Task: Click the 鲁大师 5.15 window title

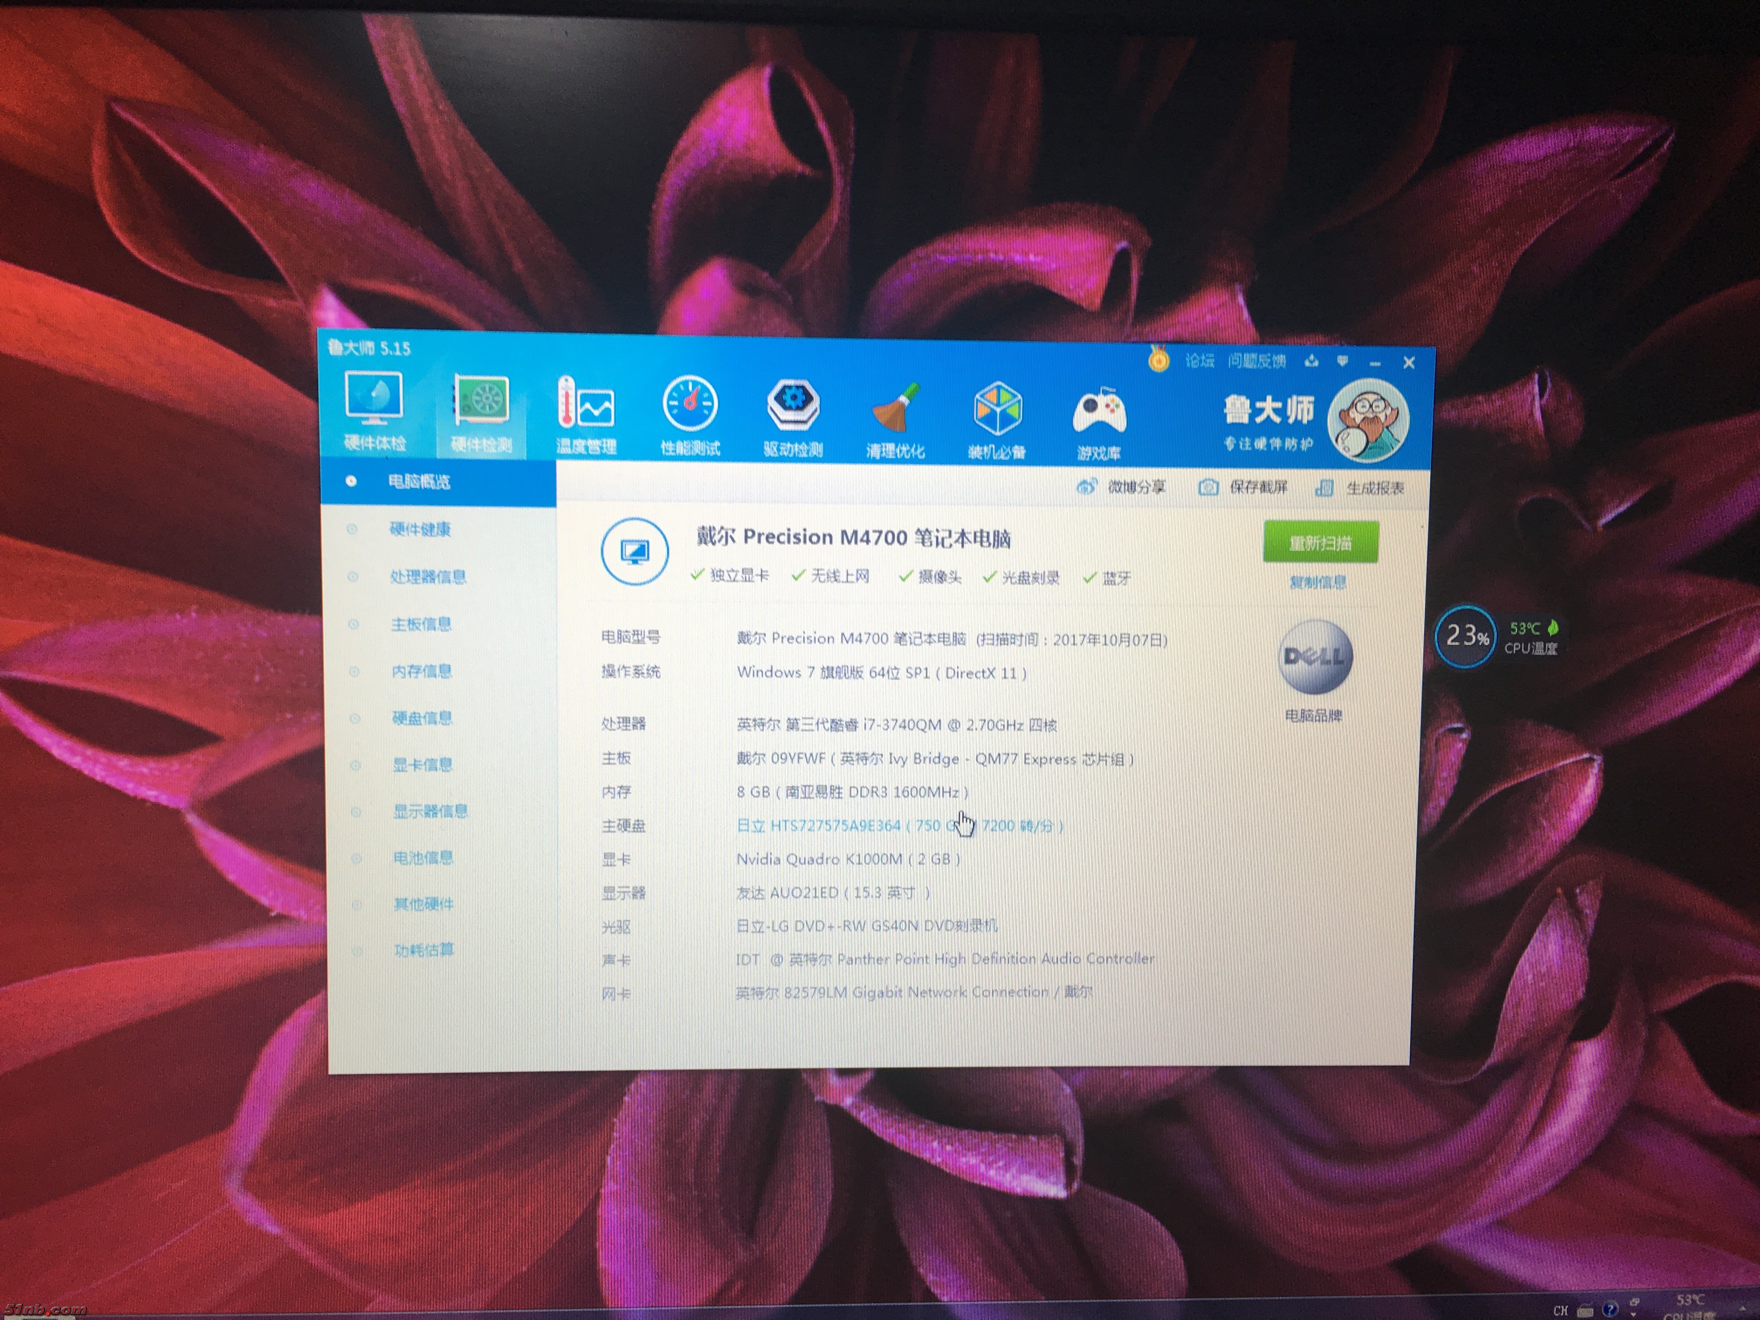Action: tap(369, 348)
